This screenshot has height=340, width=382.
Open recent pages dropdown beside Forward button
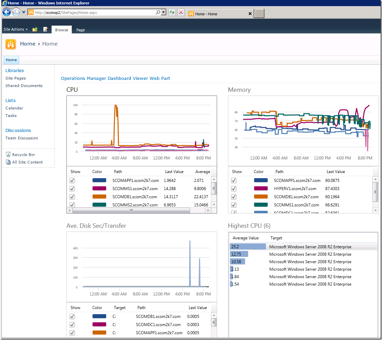coord(24,12)
